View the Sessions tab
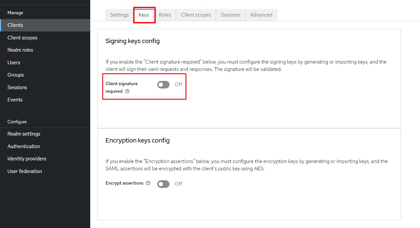 point(231,15)
